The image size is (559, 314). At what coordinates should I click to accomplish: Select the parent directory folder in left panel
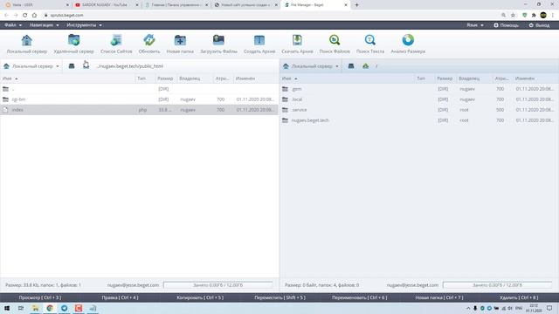(x=5, y=89)
